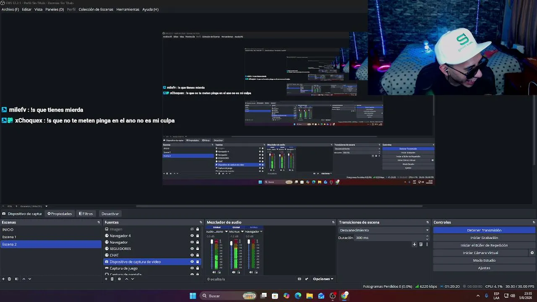Screen dimensions: 537x302
Task: Remove the selected source with the trash icon
Action: [x=112, y=279]
